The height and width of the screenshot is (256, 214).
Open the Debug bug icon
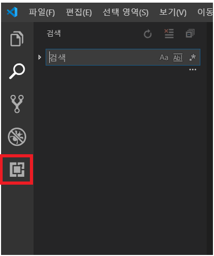click(17, 136)
